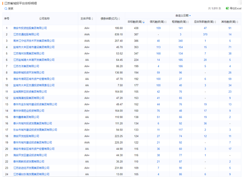Click the search magnifier icon

click(6, 9)
